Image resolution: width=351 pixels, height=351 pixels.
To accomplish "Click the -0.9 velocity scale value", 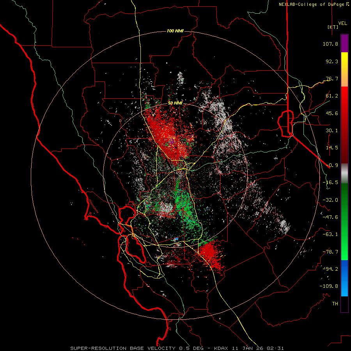I will tap(332, 165).
